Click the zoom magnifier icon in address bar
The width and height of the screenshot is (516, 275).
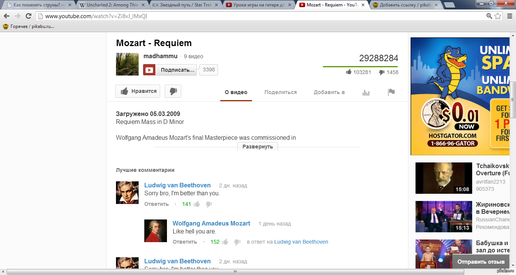[x=489, y=16]
